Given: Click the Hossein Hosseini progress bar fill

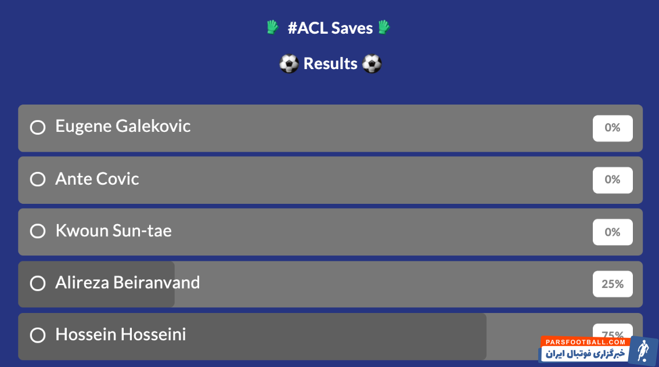Looking at the screenshot, I should (252, 336).
